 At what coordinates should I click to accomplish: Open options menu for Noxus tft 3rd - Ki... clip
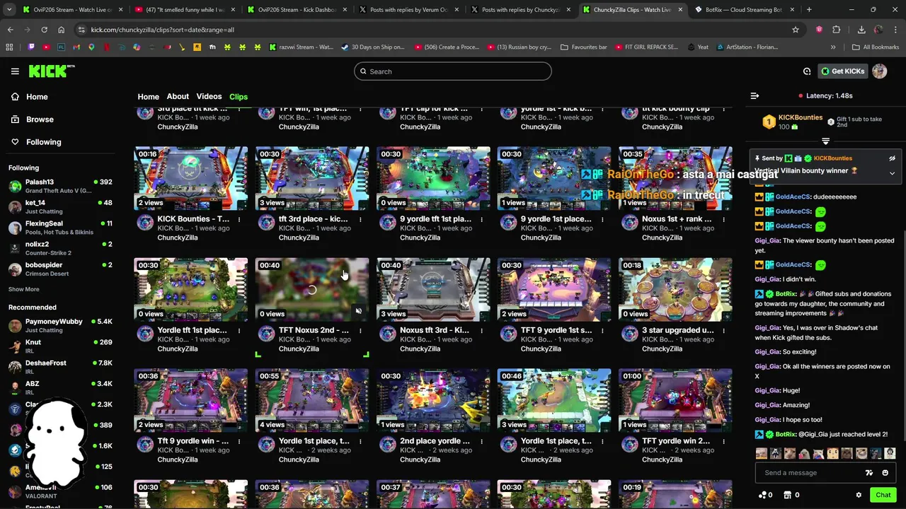tap(481, 330)
